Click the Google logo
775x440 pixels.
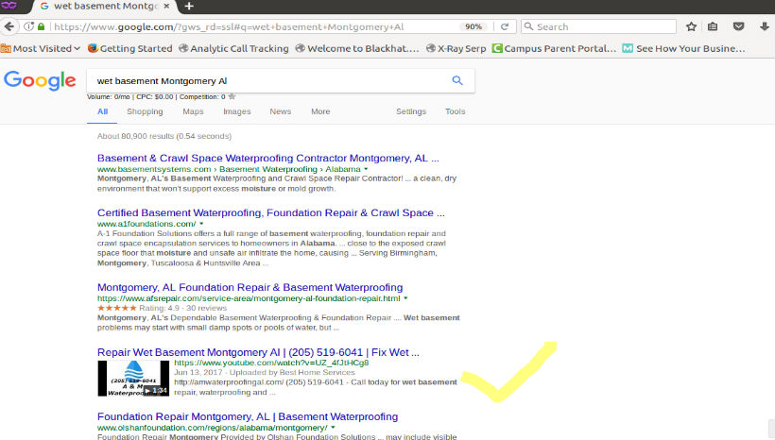tap(40, 80)
